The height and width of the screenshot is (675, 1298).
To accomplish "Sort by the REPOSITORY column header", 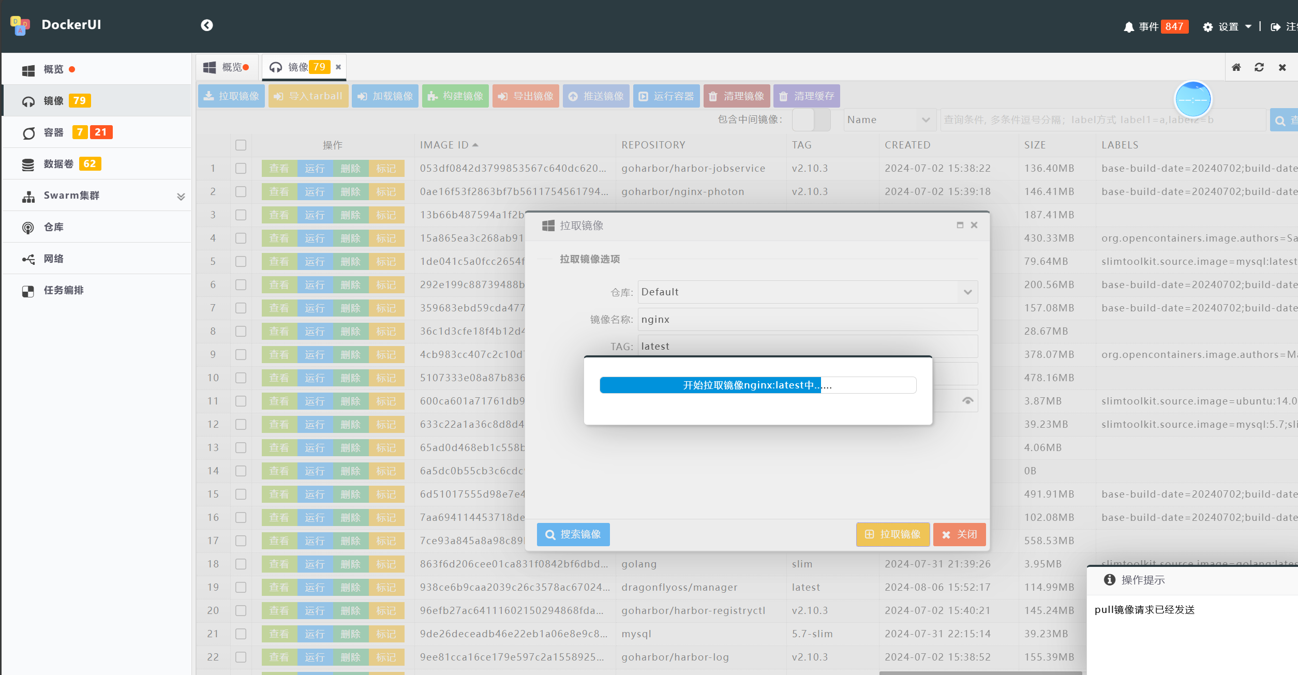I will click(x=653, y=145).
